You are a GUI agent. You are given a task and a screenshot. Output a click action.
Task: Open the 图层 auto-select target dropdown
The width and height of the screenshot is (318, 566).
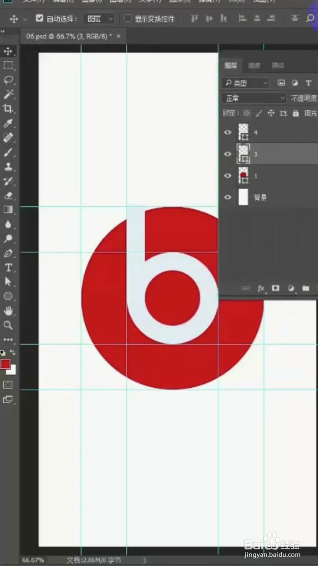(x=99, y=19)
